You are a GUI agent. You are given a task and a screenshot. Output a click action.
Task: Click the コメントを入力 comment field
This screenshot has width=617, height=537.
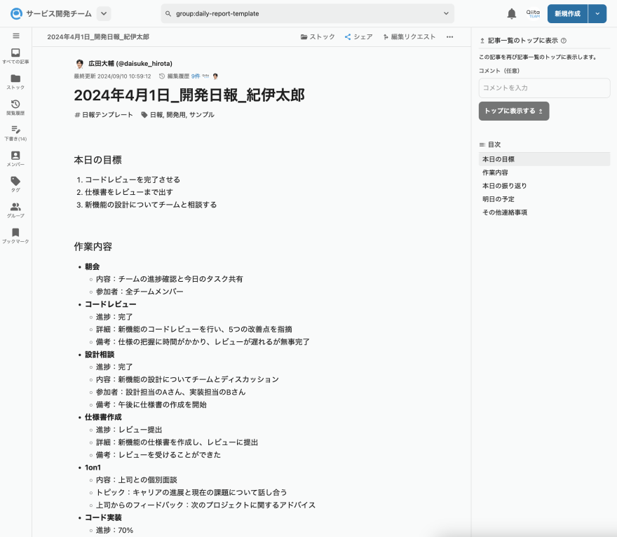(544, 88)
